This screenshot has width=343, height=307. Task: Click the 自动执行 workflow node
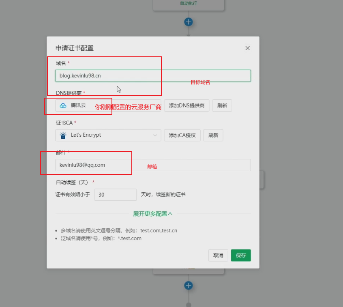[x=188, y=4]
